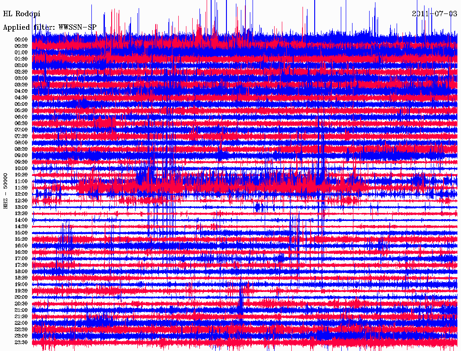This screenshot has width=461, height=351.
Task: Choose the 21:30 time row label
Action: pos(21,317)
